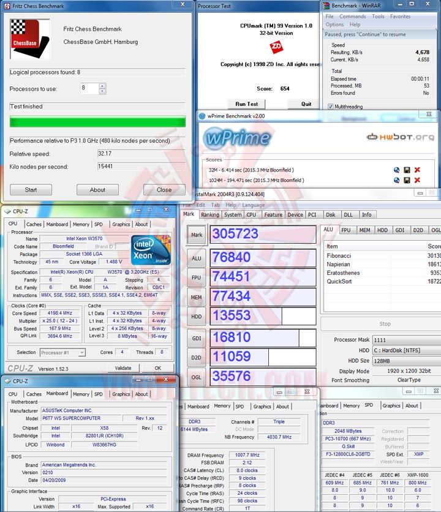This screenshot has height=512, width=441.
Task: Decrease Processors to use with the down arrow
Action: (x=102, y=91)
